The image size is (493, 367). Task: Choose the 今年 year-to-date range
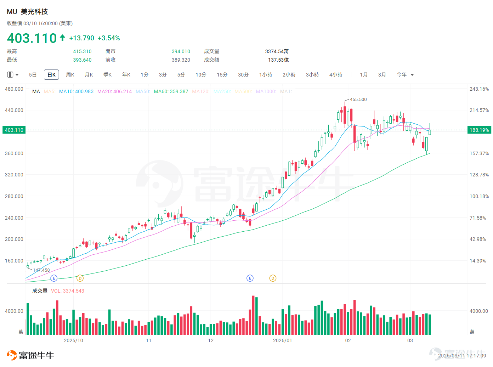tap(402, 75)
